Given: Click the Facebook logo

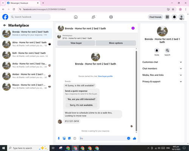Looking at the screenshot, I should click(x=5, y=17).
